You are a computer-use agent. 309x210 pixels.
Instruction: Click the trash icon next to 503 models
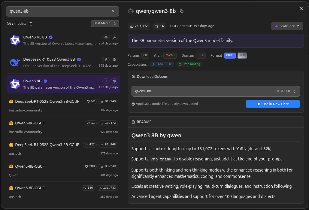[31, 24]
